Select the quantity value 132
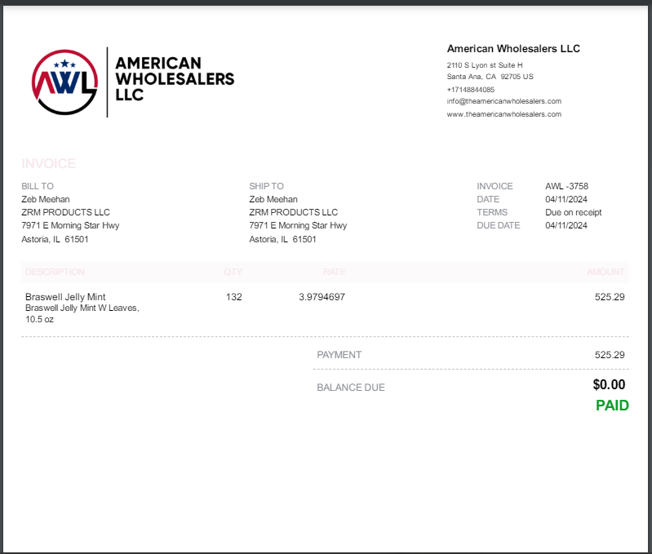The image size is (652, 554). click(233, 297)
